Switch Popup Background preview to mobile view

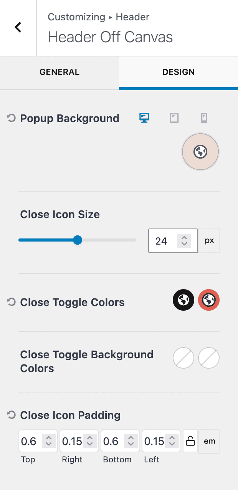click(204, 118)
